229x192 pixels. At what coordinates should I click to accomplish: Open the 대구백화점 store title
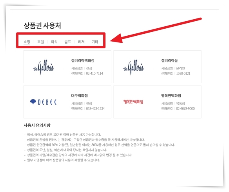[79, 96]
